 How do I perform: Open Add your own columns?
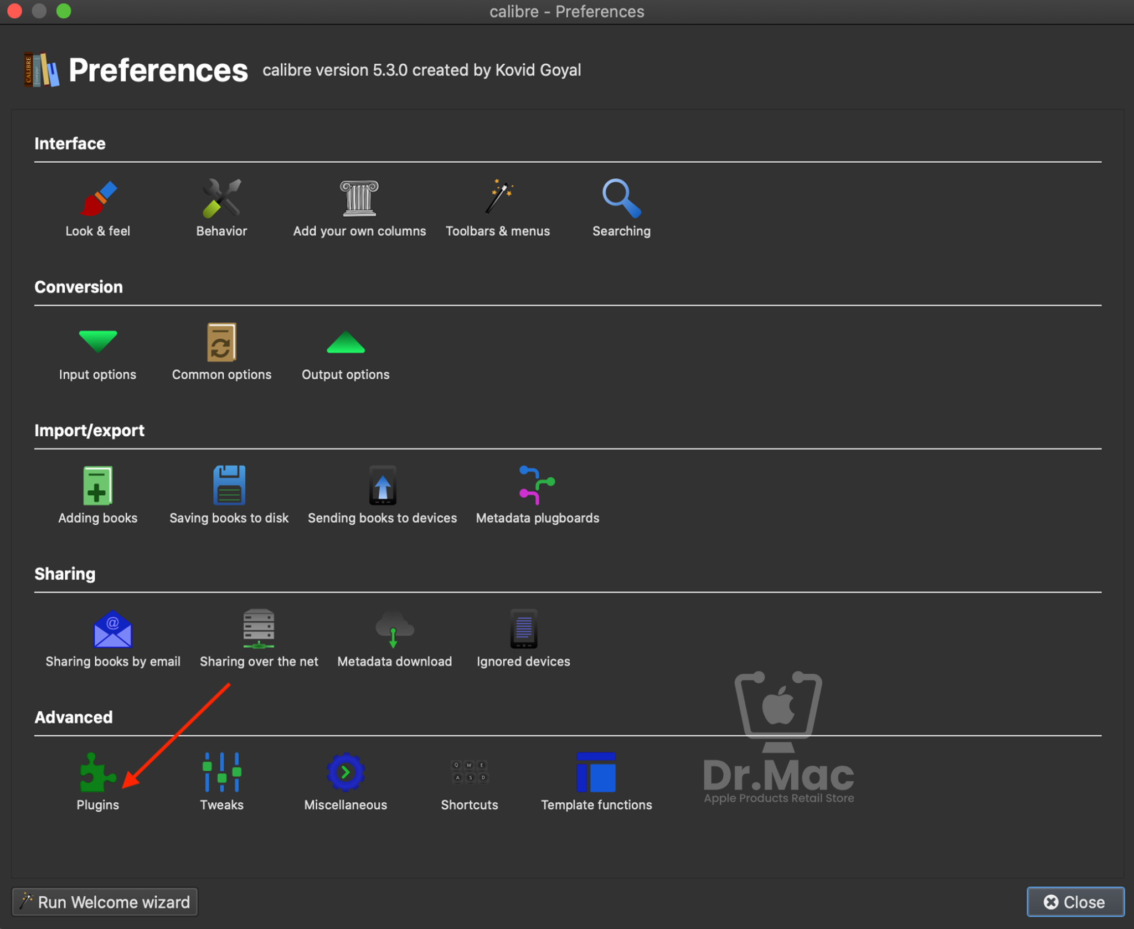359,209
